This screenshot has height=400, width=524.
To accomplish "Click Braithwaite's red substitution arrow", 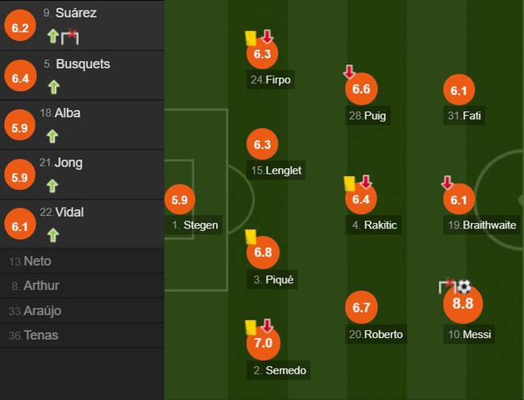I will click(x=447, y=183).
